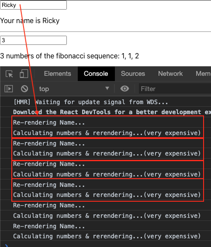The image size is (211, 247).
Task: Select the last Calculating numbers log line
Action: point(107,236)
